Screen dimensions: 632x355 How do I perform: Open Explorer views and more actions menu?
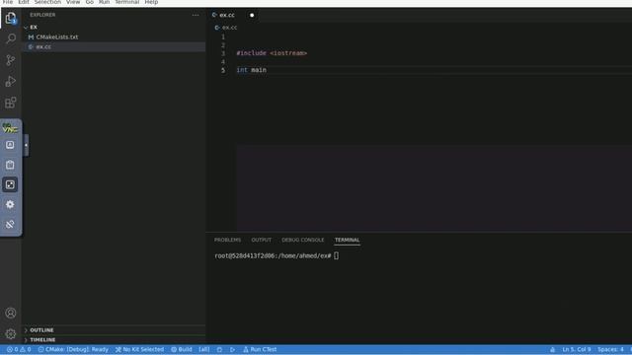[x=196, y=15]
